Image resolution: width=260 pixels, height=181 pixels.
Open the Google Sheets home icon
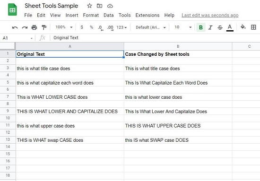pos(12,9)
